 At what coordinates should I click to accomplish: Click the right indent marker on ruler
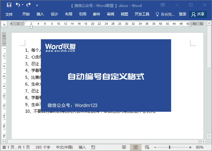point(190,25)
